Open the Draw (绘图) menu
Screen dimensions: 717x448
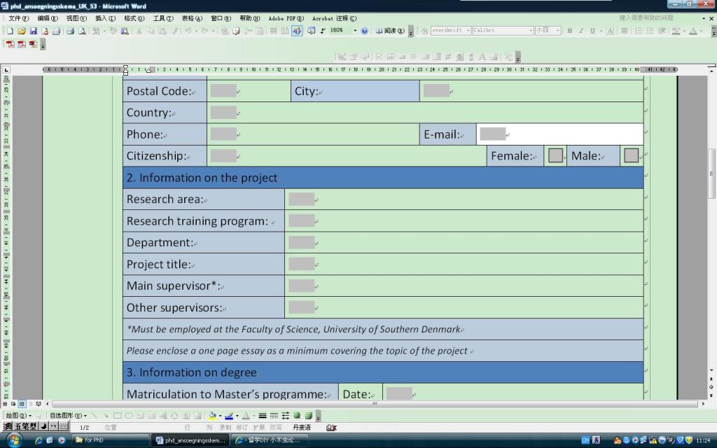18,416
